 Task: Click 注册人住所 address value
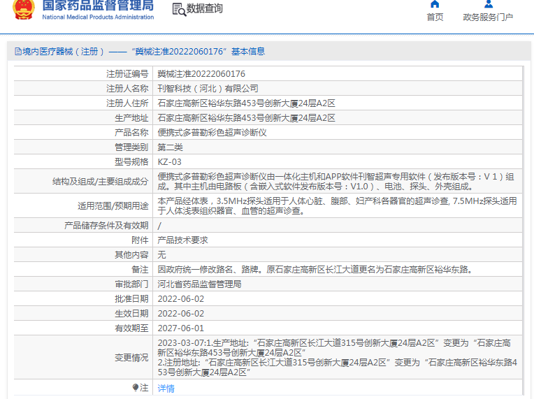pos(246,103)
